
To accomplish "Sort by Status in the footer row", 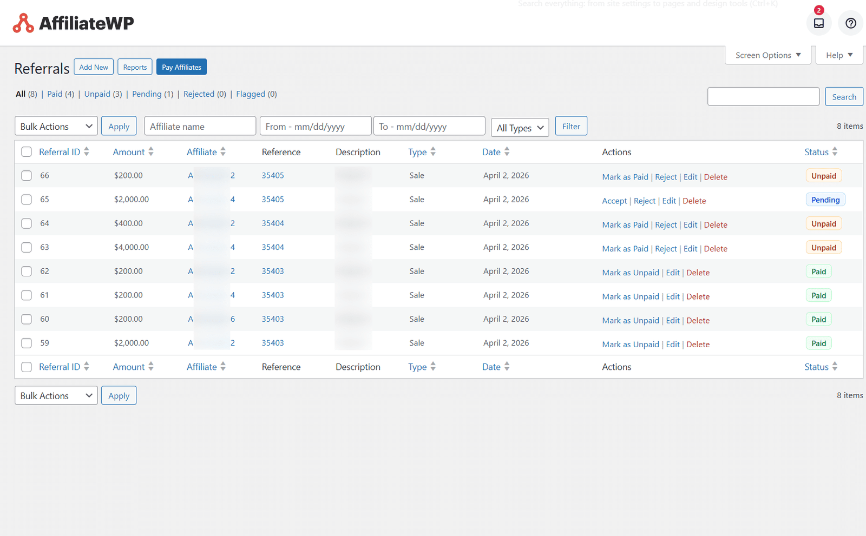I will 821,367.
